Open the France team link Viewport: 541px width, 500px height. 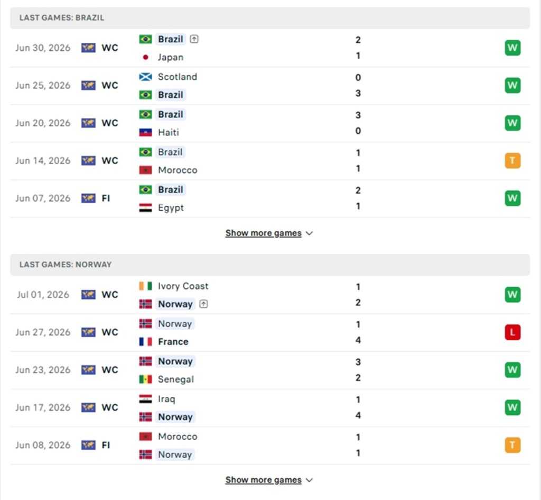pyautogui.click(x=173, y=341)
